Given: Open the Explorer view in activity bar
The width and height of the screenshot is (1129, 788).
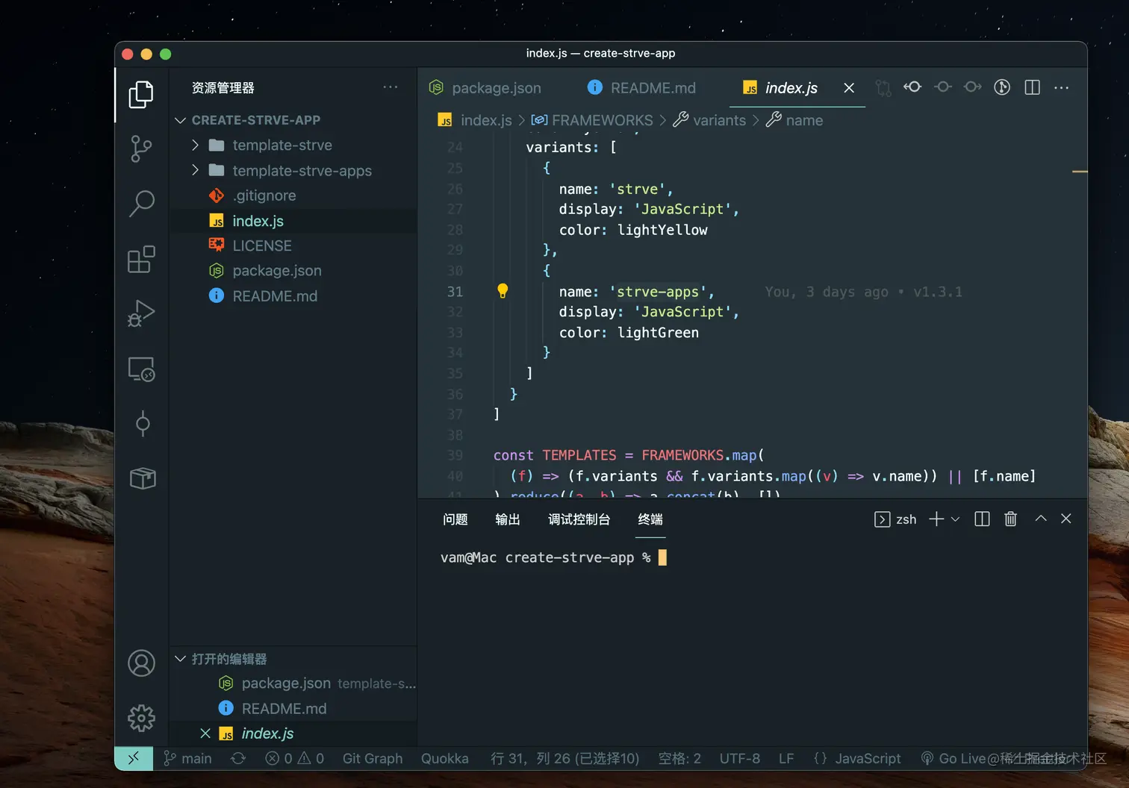Looking at the screenshot, I should 141,95.
